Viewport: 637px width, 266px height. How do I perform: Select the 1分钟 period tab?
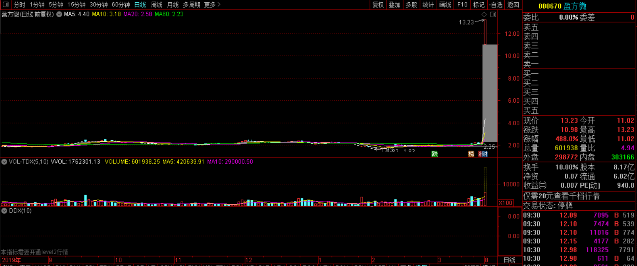click(x=37, y=5)
